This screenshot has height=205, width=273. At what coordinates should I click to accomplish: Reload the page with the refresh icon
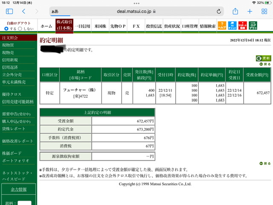pyautogui.click(x=219, y=12)
